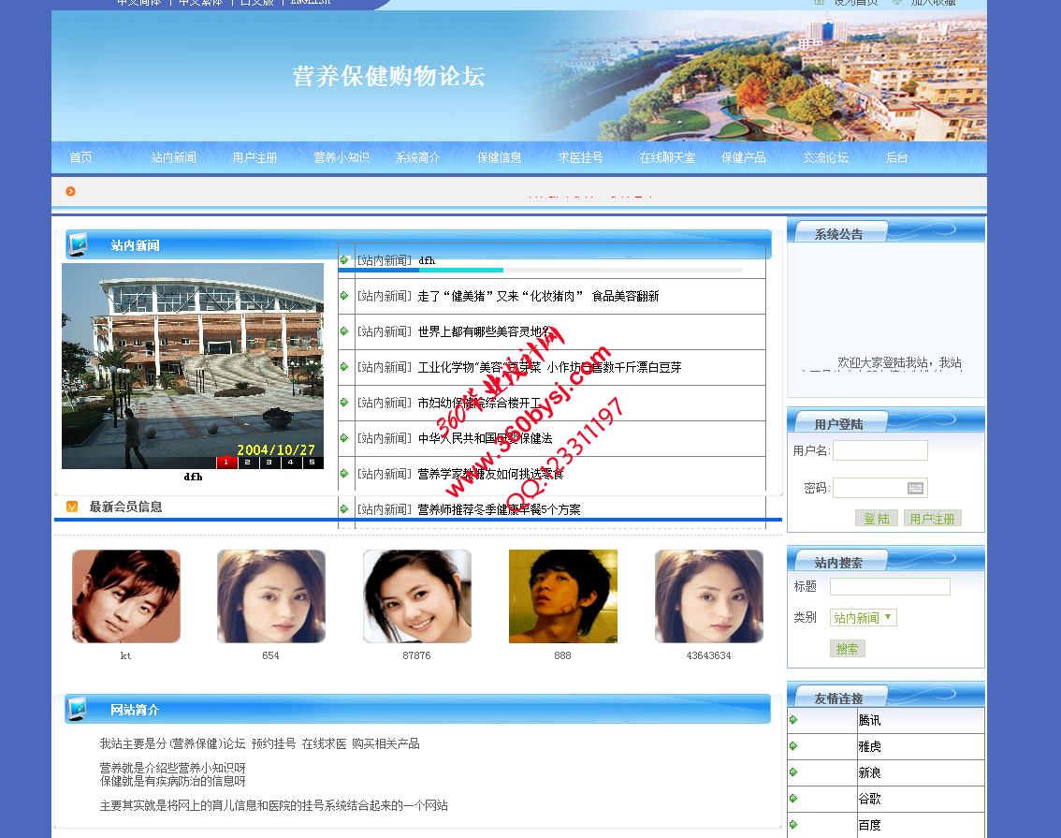
Task: Select slide 2 on the news slideshow
Action: (248, 463)
